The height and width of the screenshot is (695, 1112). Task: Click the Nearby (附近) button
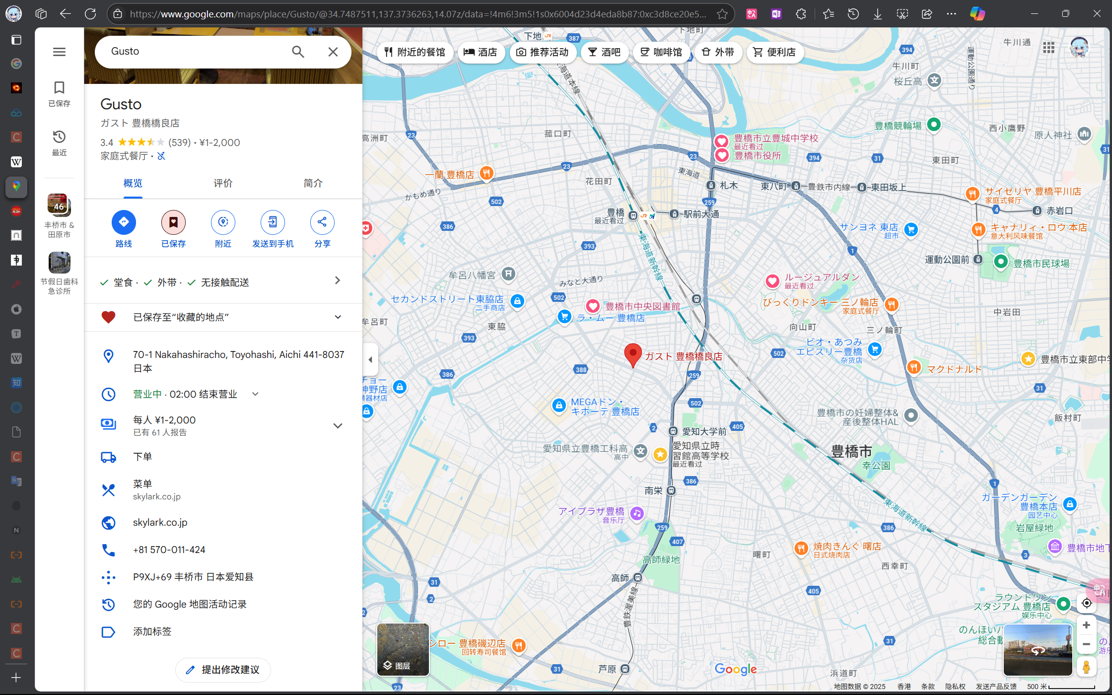click(223, 229)
